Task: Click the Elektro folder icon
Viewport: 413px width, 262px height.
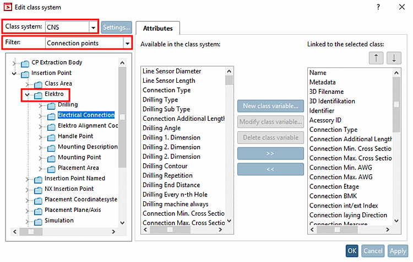Action: (x=38, y=95)
